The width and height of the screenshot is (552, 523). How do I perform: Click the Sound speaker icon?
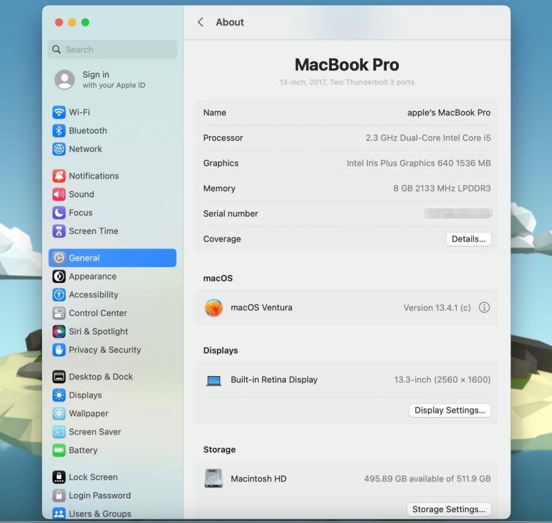(x=59, y=195)
